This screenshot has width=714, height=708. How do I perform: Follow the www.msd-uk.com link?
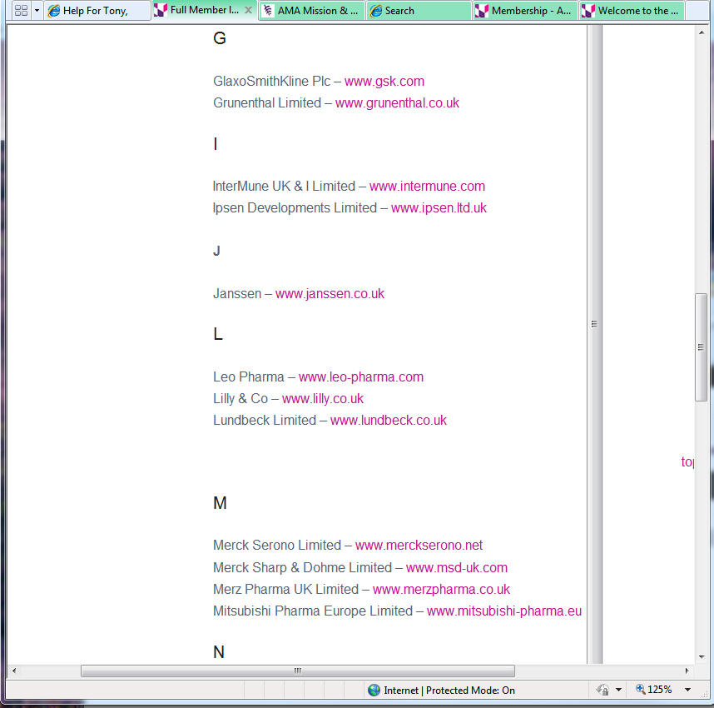click(457, 568)
